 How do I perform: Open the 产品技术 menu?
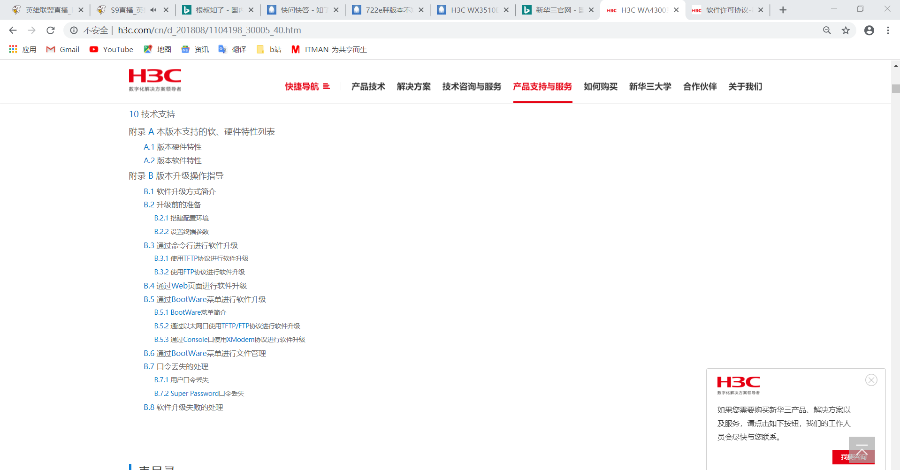[x=368, y=86]
